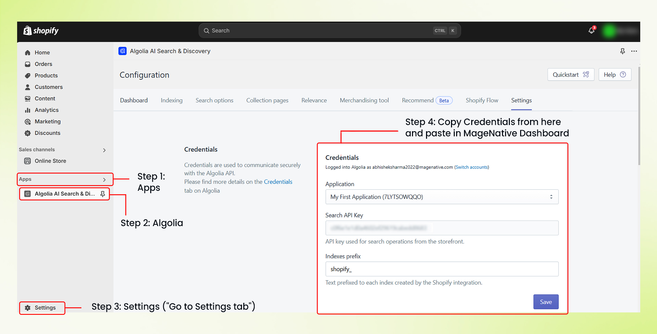657x334 pixels.
Task: Navigate to Customers
Action: coord(48,87)
